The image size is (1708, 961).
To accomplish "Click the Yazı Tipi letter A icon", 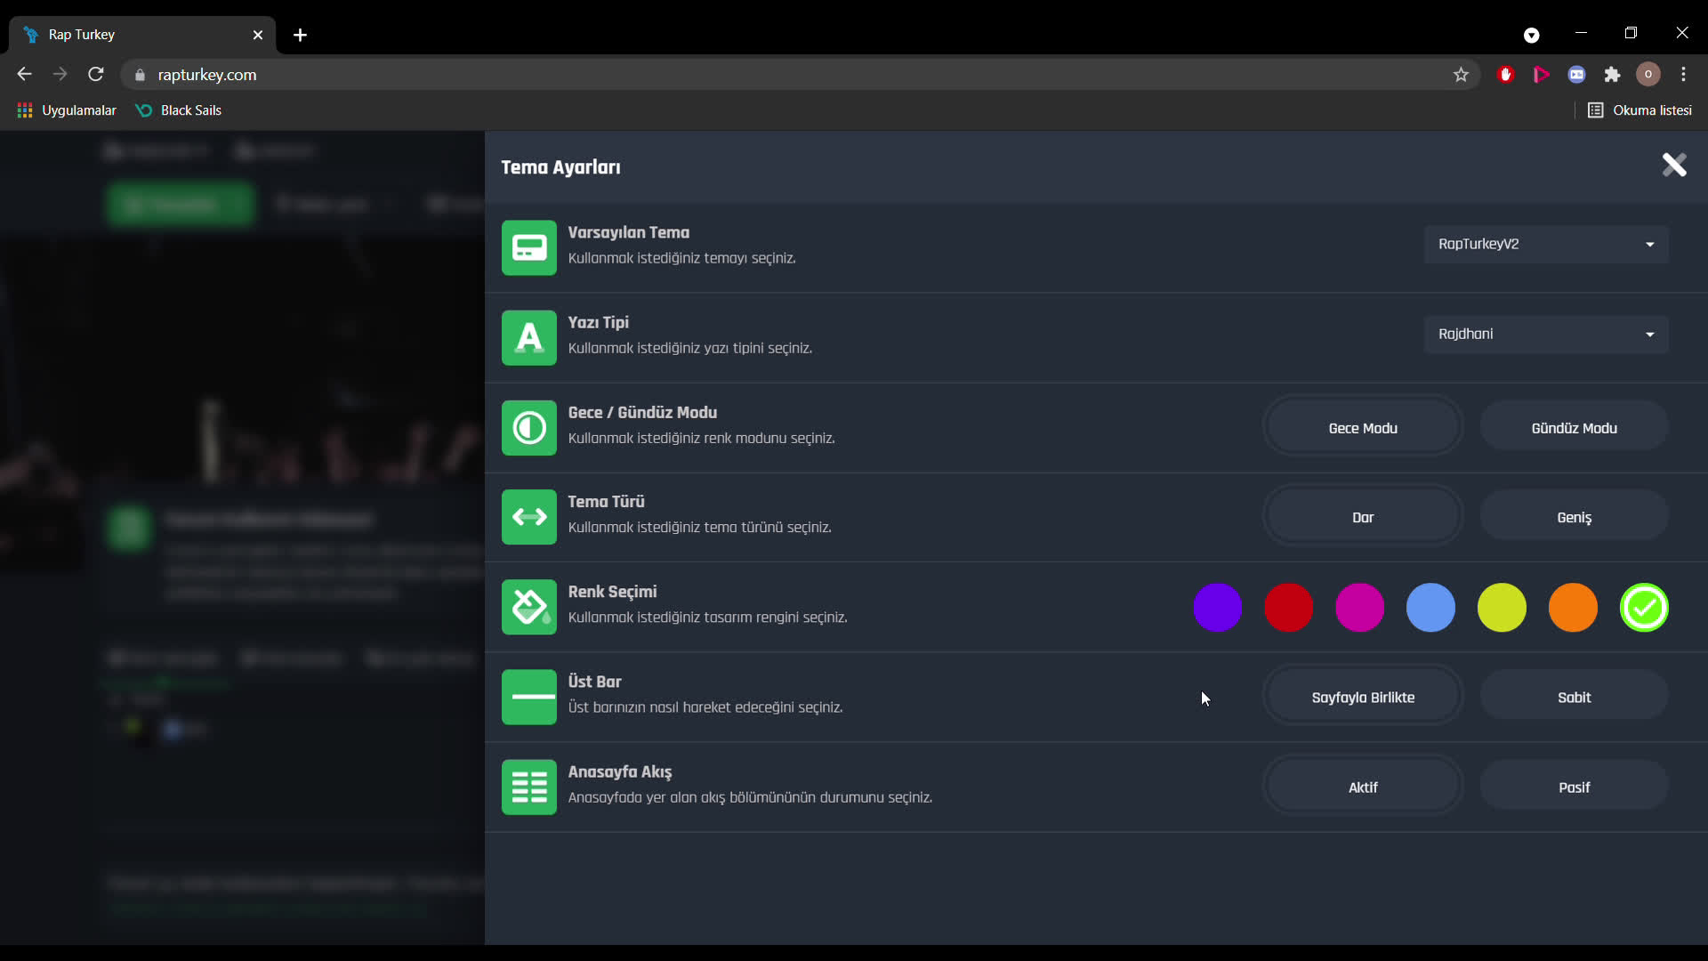I will 528,338.
